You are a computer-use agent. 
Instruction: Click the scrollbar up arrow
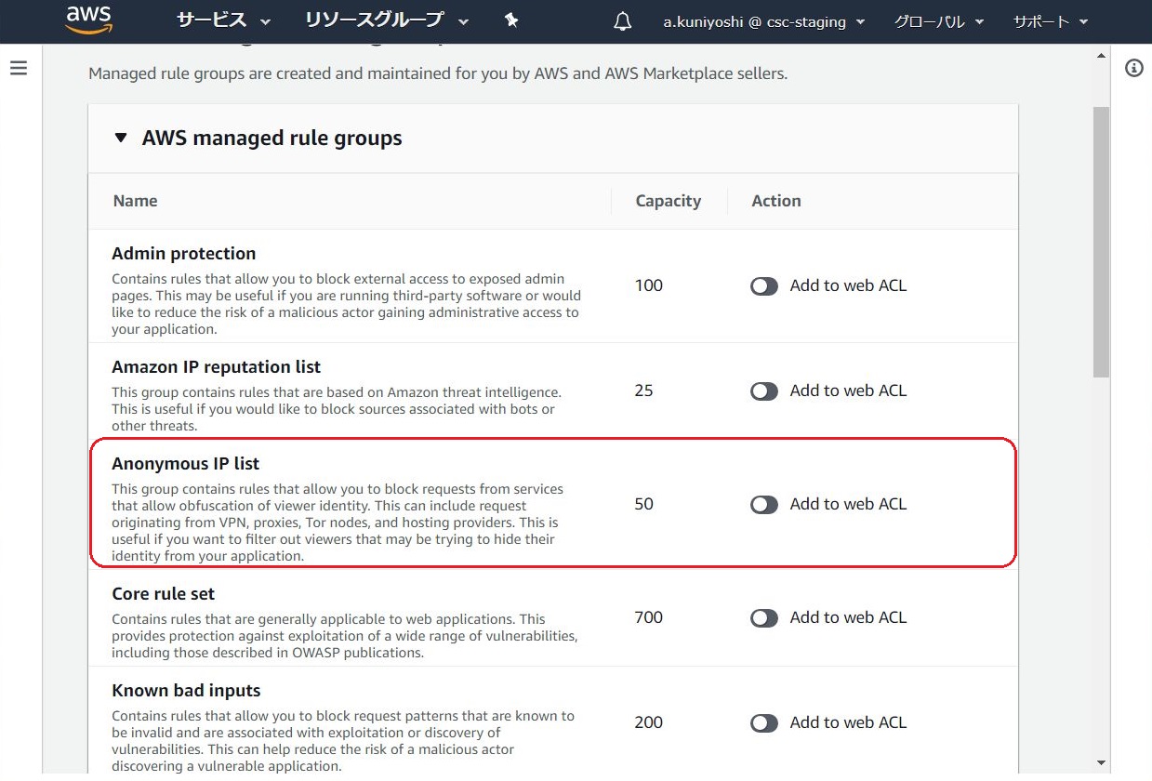pos(1101,56)
